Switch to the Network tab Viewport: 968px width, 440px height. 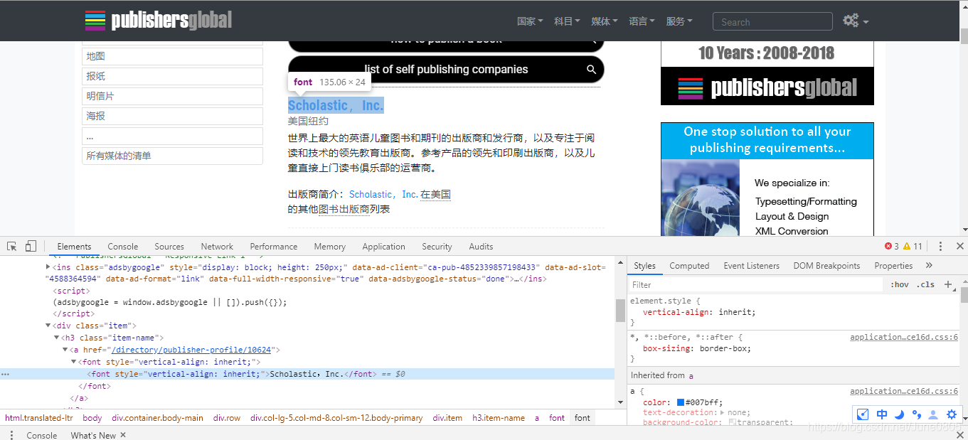[217, 246]
